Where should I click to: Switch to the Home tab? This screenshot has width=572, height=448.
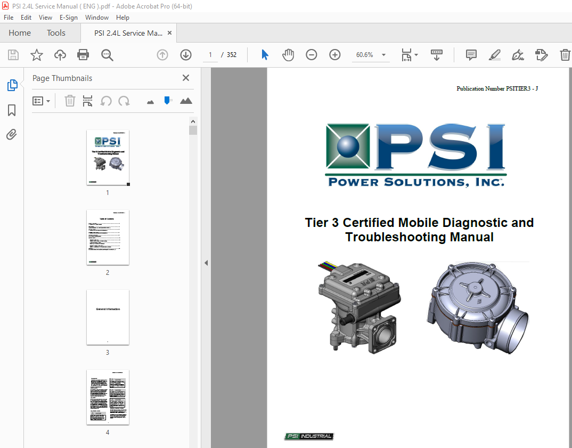click(20, 33)
